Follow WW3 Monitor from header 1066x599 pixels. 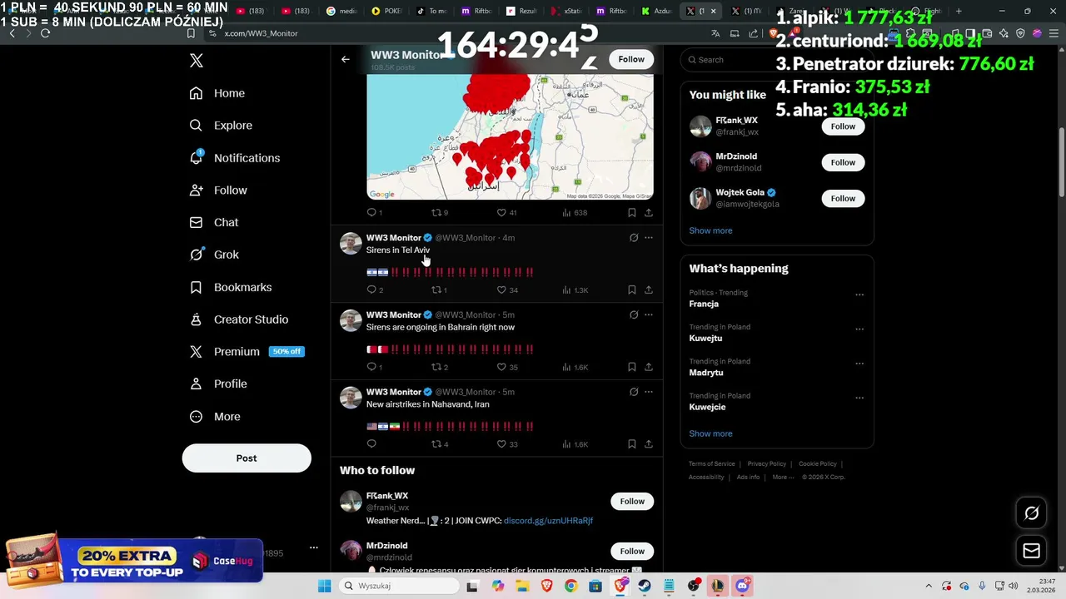(631, 59)
